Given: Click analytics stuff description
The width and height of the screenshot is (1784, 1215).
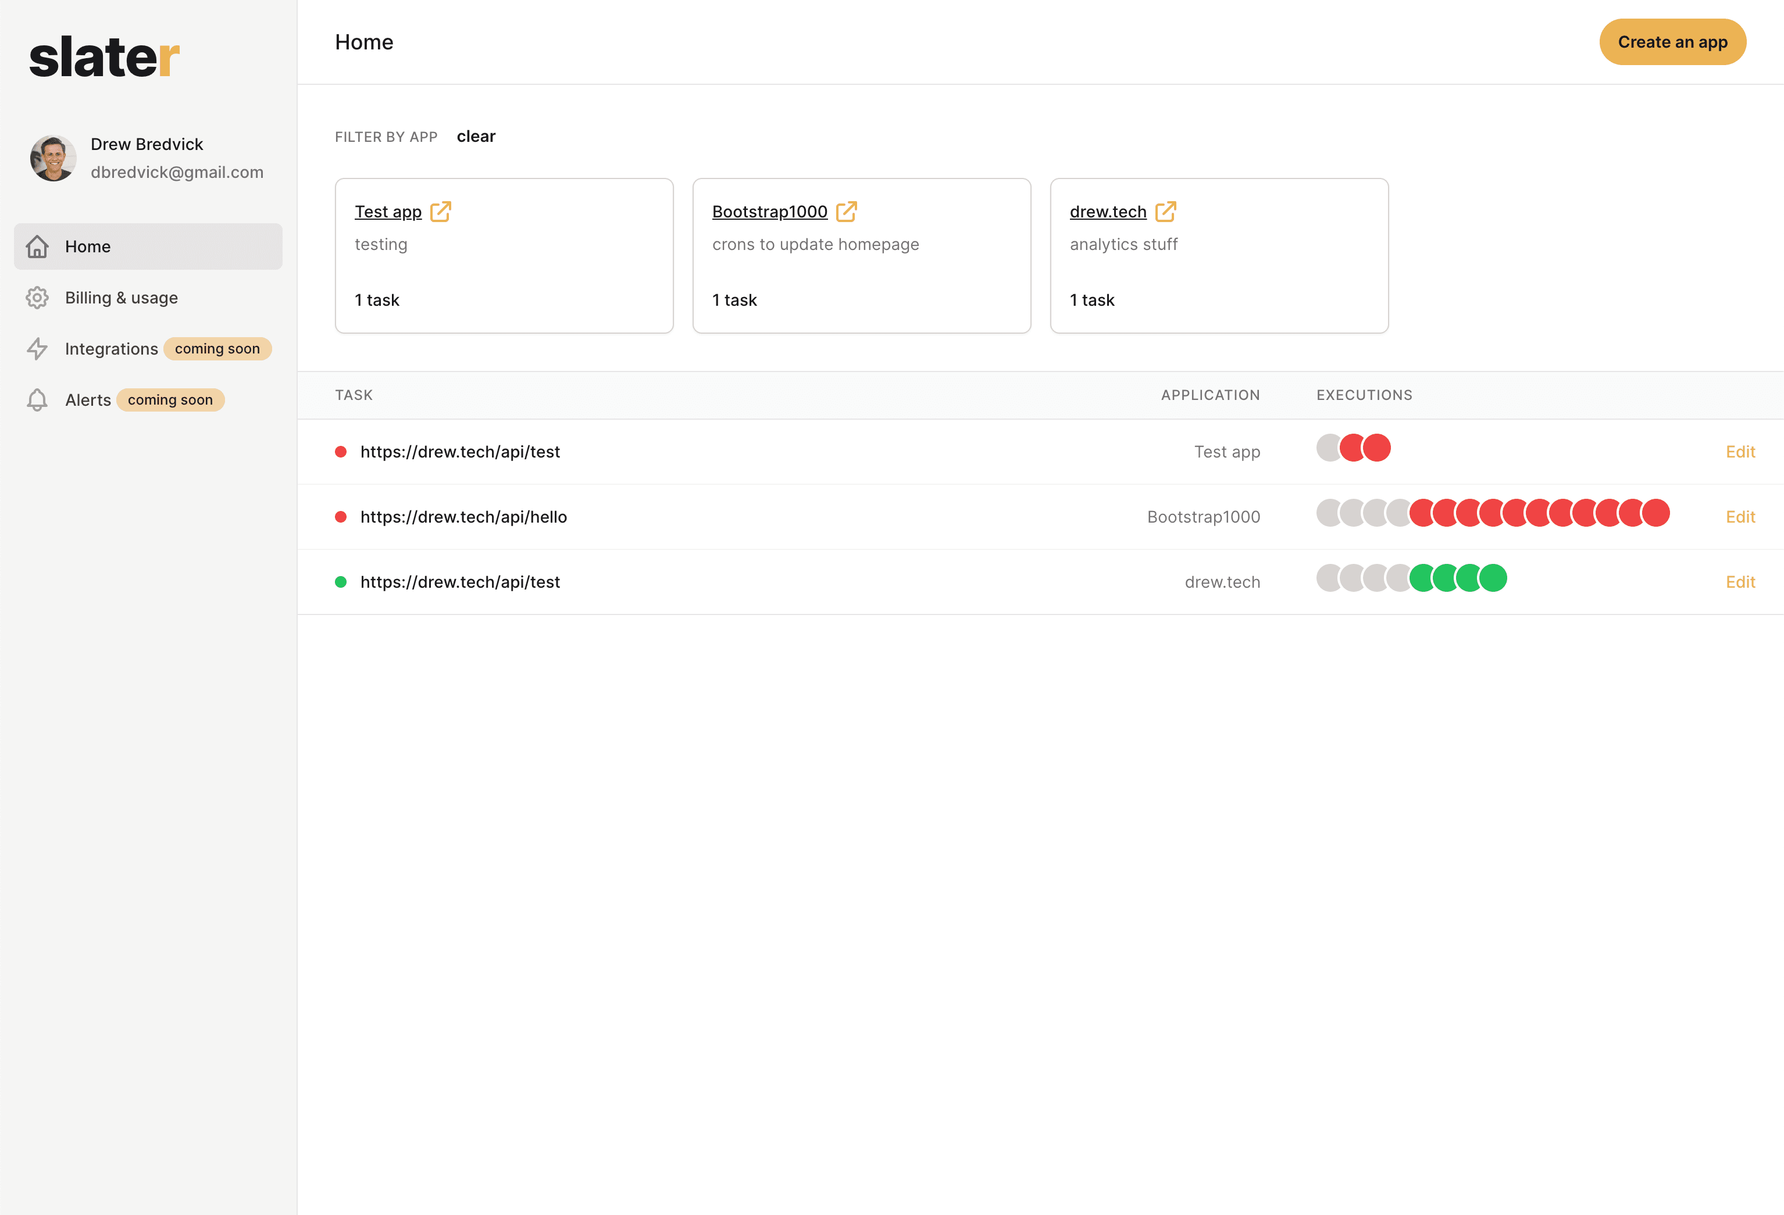Looking at the screenshot, I should tap(1124, 244).
